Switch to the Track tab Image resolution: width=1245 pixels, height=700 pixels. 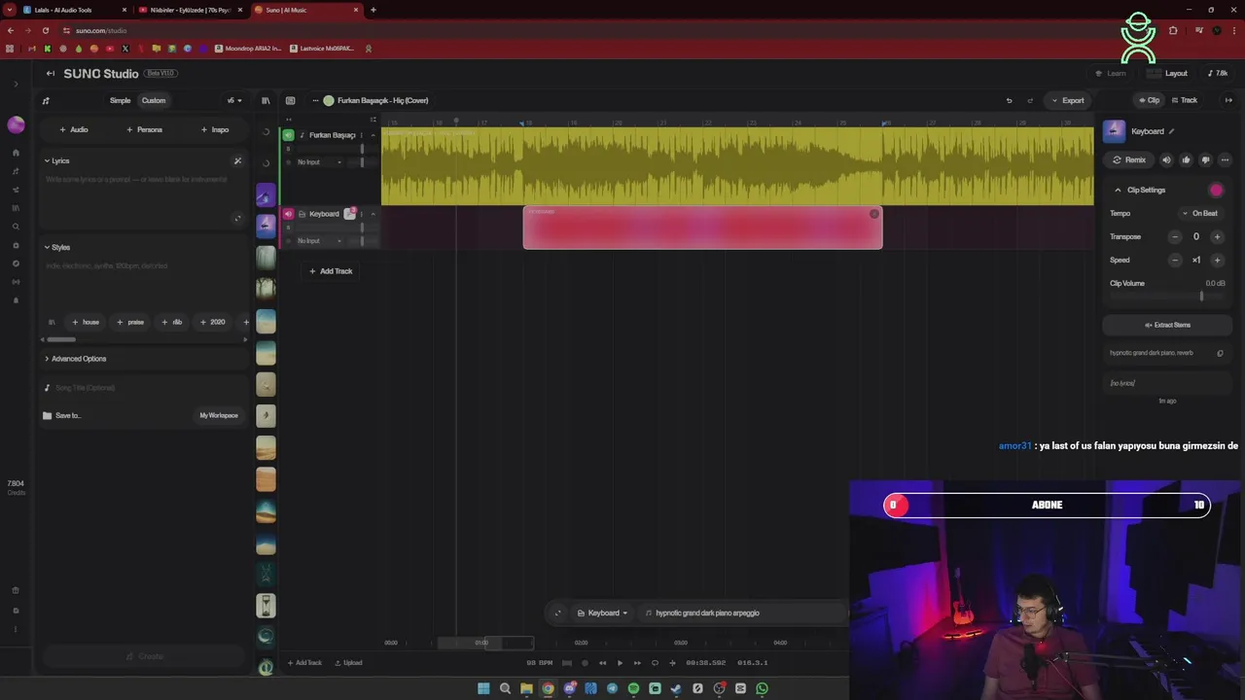pos(1184,100)
